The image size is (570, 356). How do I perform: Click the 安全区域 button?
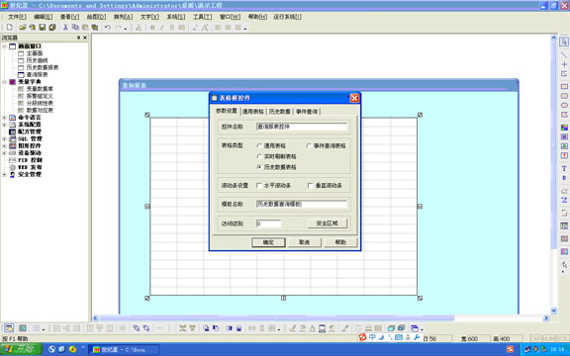328,223
